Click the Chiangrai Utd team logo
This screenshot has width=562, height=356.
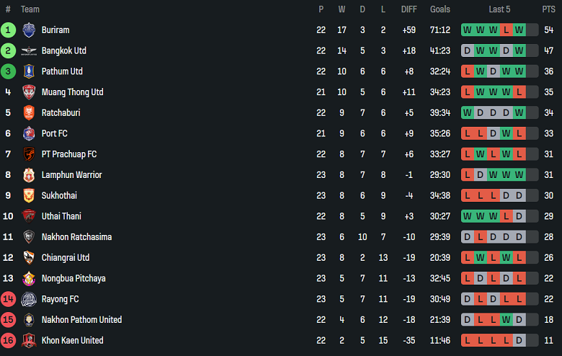click(29, 258)
